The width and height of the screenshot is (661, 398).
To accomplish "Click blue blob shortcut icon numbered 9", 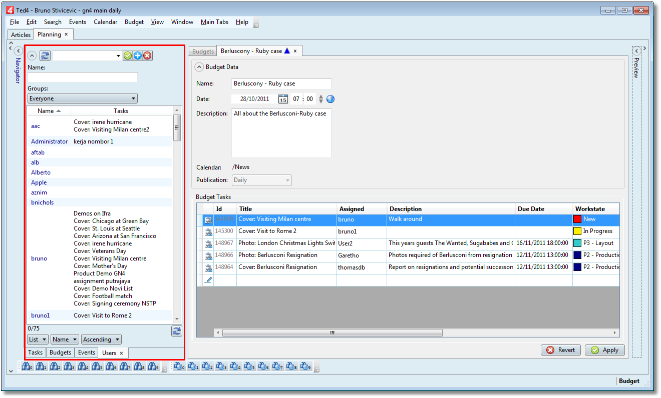I will tap(305, 366).
